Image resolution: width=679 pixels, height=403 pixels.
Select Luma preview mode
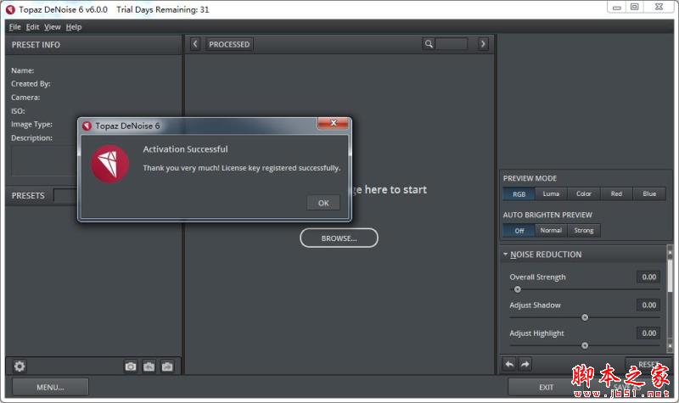[551, 194]
